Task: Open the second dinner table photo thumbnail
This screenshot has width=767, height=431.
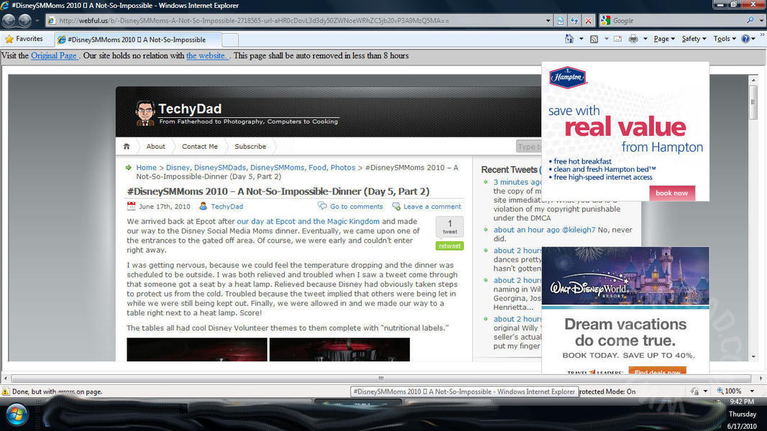Action: [339, 349]
